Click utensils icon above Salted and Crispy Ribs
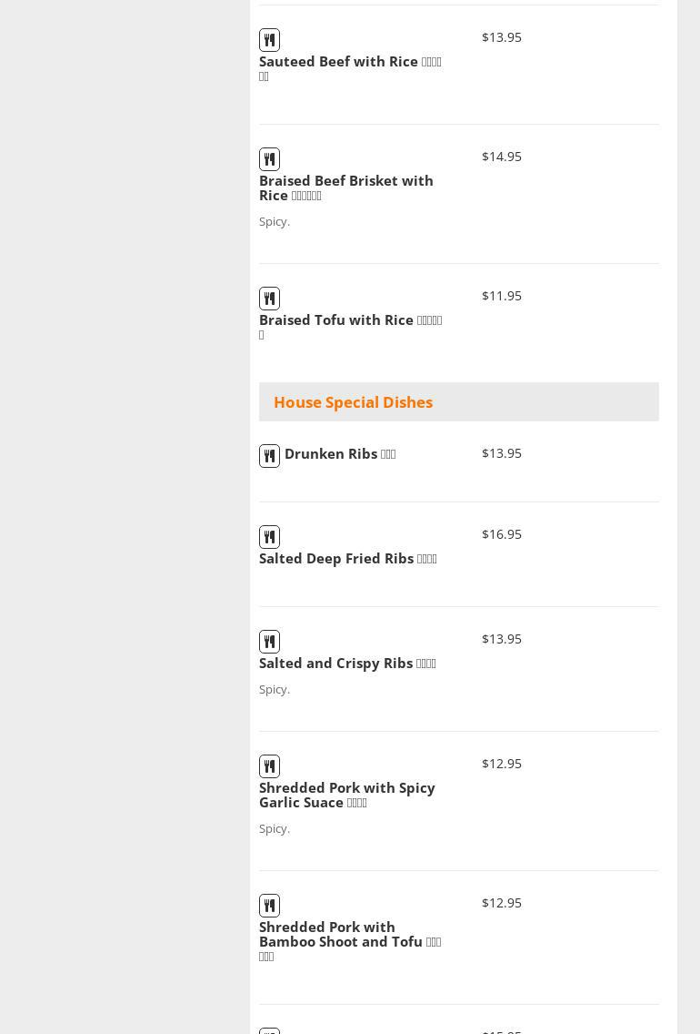This screenshot has height=1034, width=700. (x=269, y=642)
